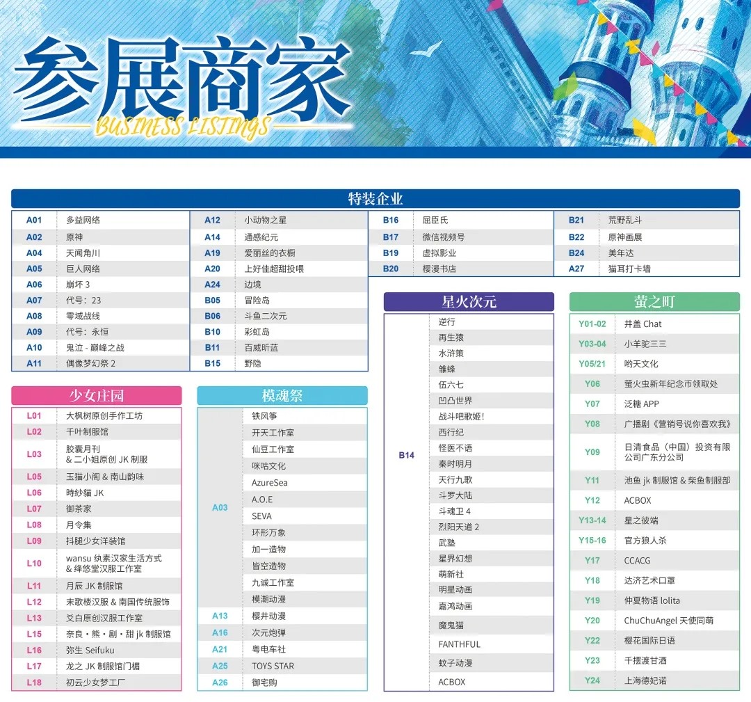Click the 模魂祭 section header
This screenshot has width=751, height=702.
pyautogui.click(x=282, y=396)
